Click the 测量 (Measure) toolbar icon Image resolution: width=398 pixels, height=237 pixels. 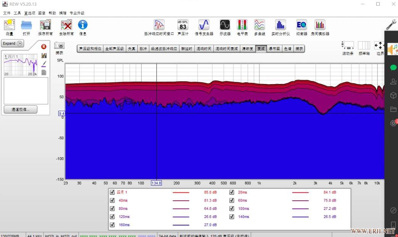tap(9, 25)
